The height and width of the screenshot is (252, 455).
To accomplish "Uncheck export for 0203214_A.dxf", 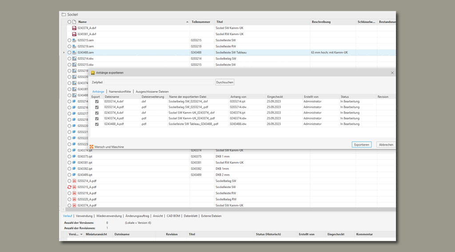I will (x=97, y=102).
